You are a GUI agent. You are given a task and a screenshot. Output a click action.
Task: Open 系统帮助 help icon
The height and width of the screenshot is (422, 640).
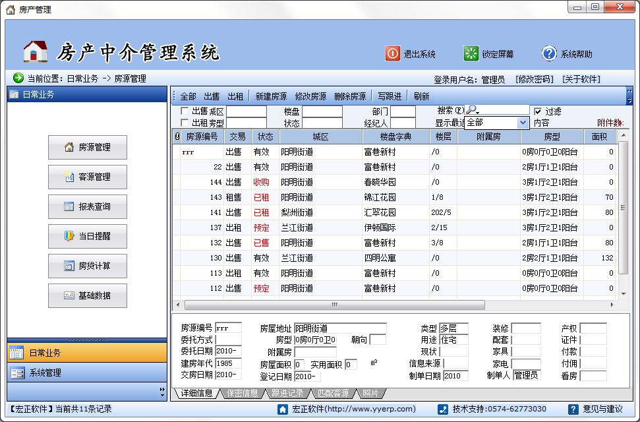point(548,53)
